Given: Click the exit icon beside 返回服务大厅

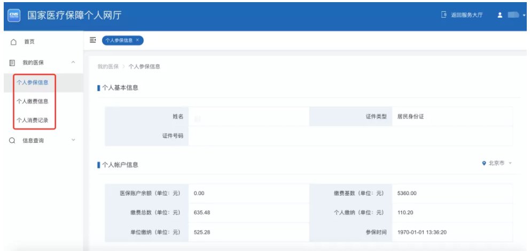Looking at the screenshot, I should pyautogui.click(x=443, y=15).
